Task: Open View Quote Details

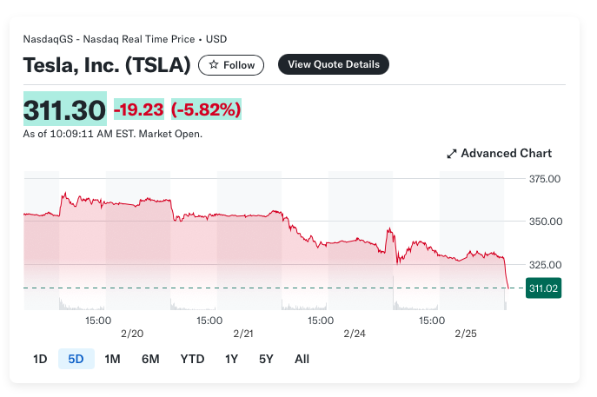Action: tap(334, 64)
